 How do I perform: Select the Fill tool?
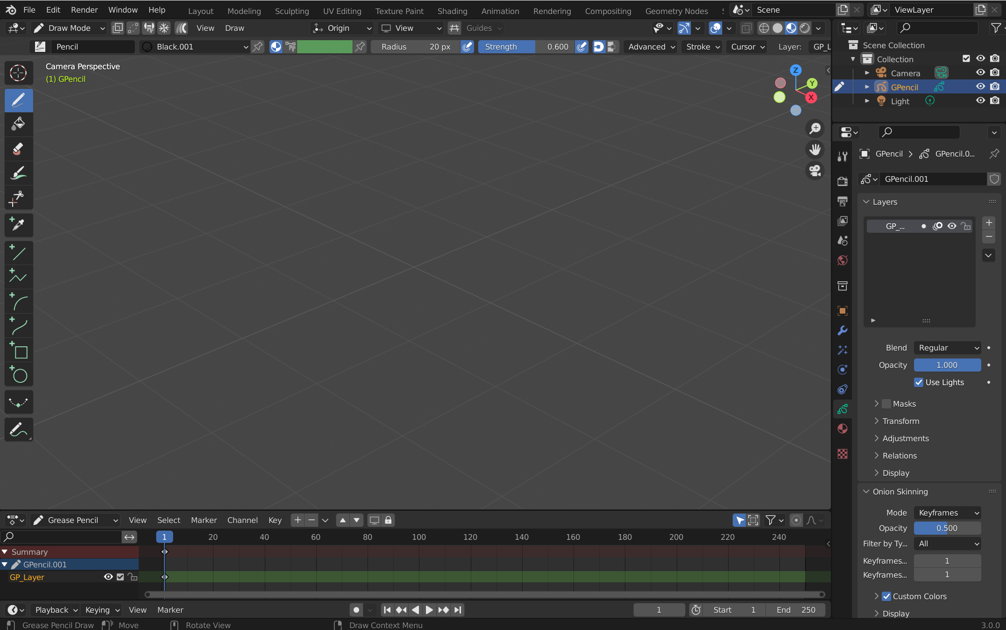point(19,124)
